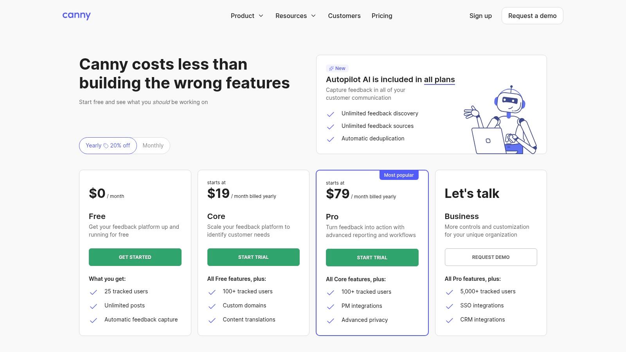Switch billing to Yearly 20% off
626x352 pixels.
coord(108,145)
